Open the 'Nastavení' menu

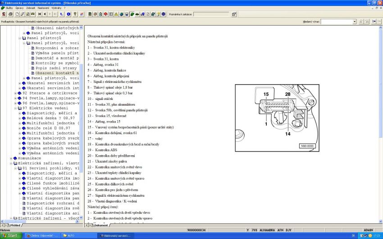click(43, 8)
